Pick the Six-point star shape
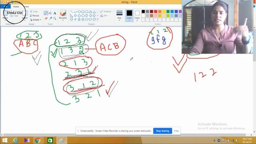256x144 pixels. coord(83,19)
